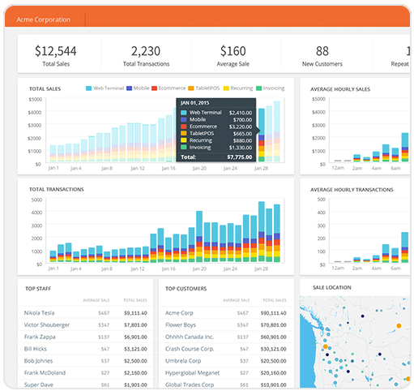414x391 pixels.
Task: Open Bill Hicks staff row
Action: click(85, 349)
